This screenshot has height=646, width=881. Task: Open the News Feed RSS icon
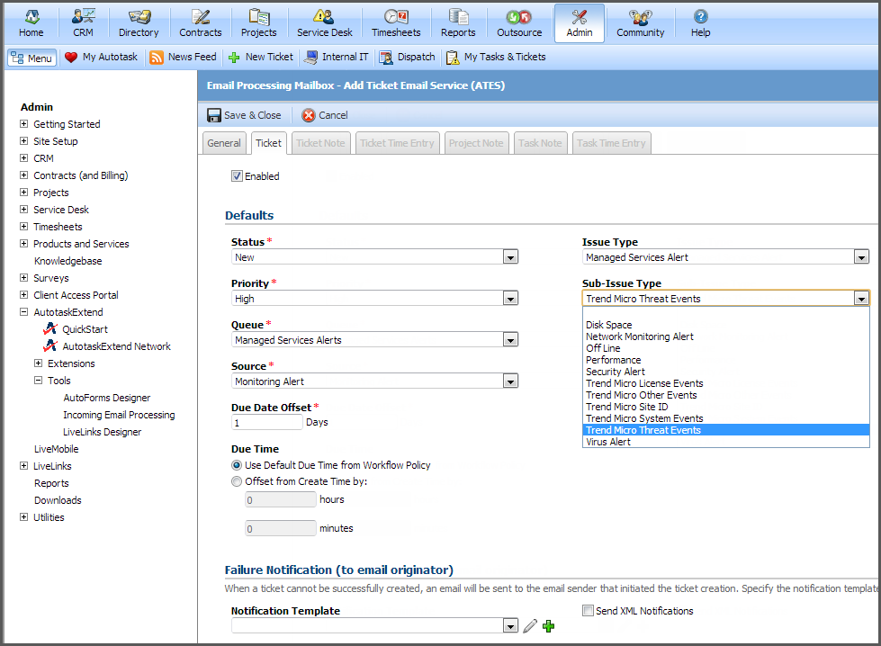pos(157,57)
